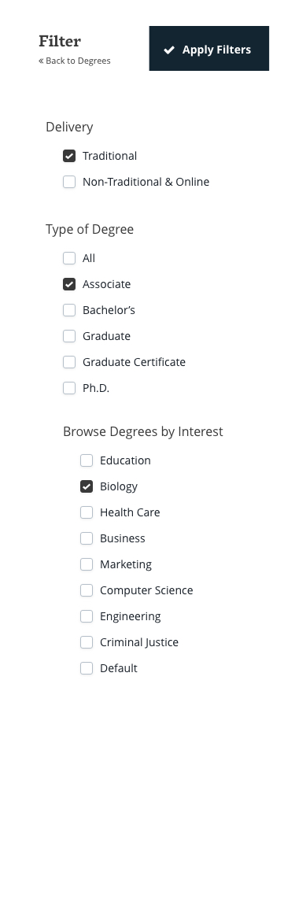
Task: Tick the Graduate degree checkbox
Action: tap(69, 336)
